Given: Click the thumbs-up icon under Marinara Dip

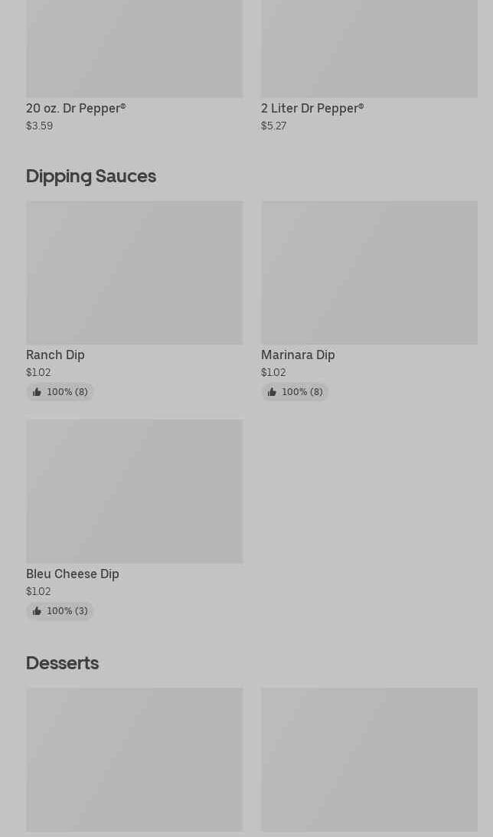Looking at the screenshot, I should [272, 392].
